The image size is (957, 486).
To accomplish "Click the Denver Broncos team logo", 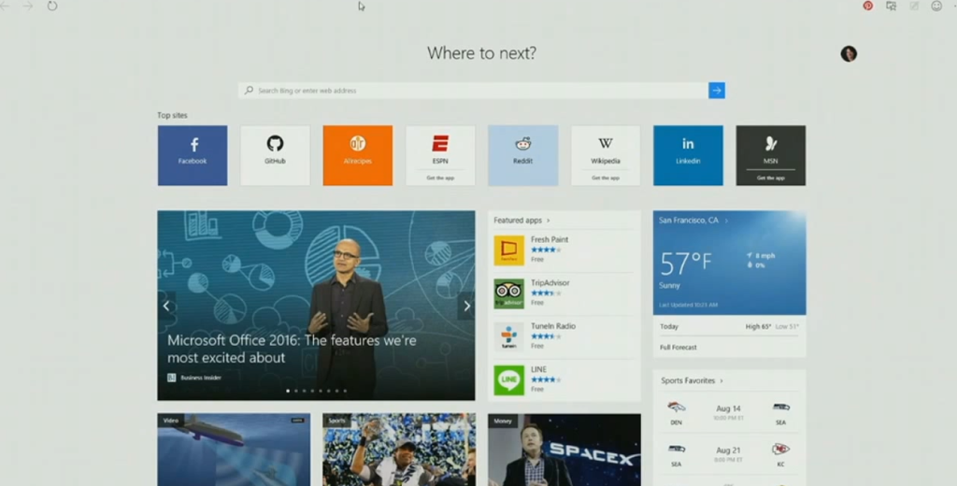I will coord(677,407).
